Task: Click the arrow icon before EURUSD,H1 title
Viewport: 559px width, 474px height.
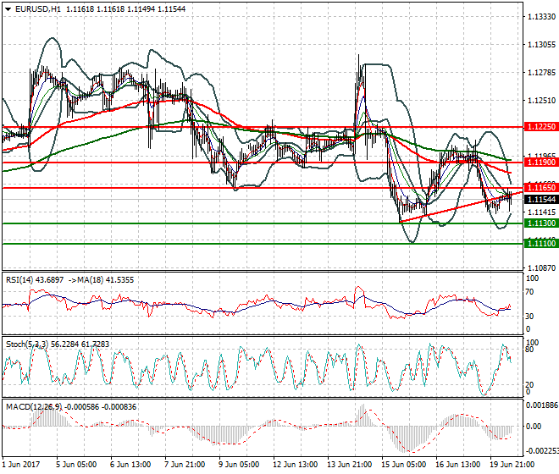Action: pyautogui.click(x=6, y=8)
